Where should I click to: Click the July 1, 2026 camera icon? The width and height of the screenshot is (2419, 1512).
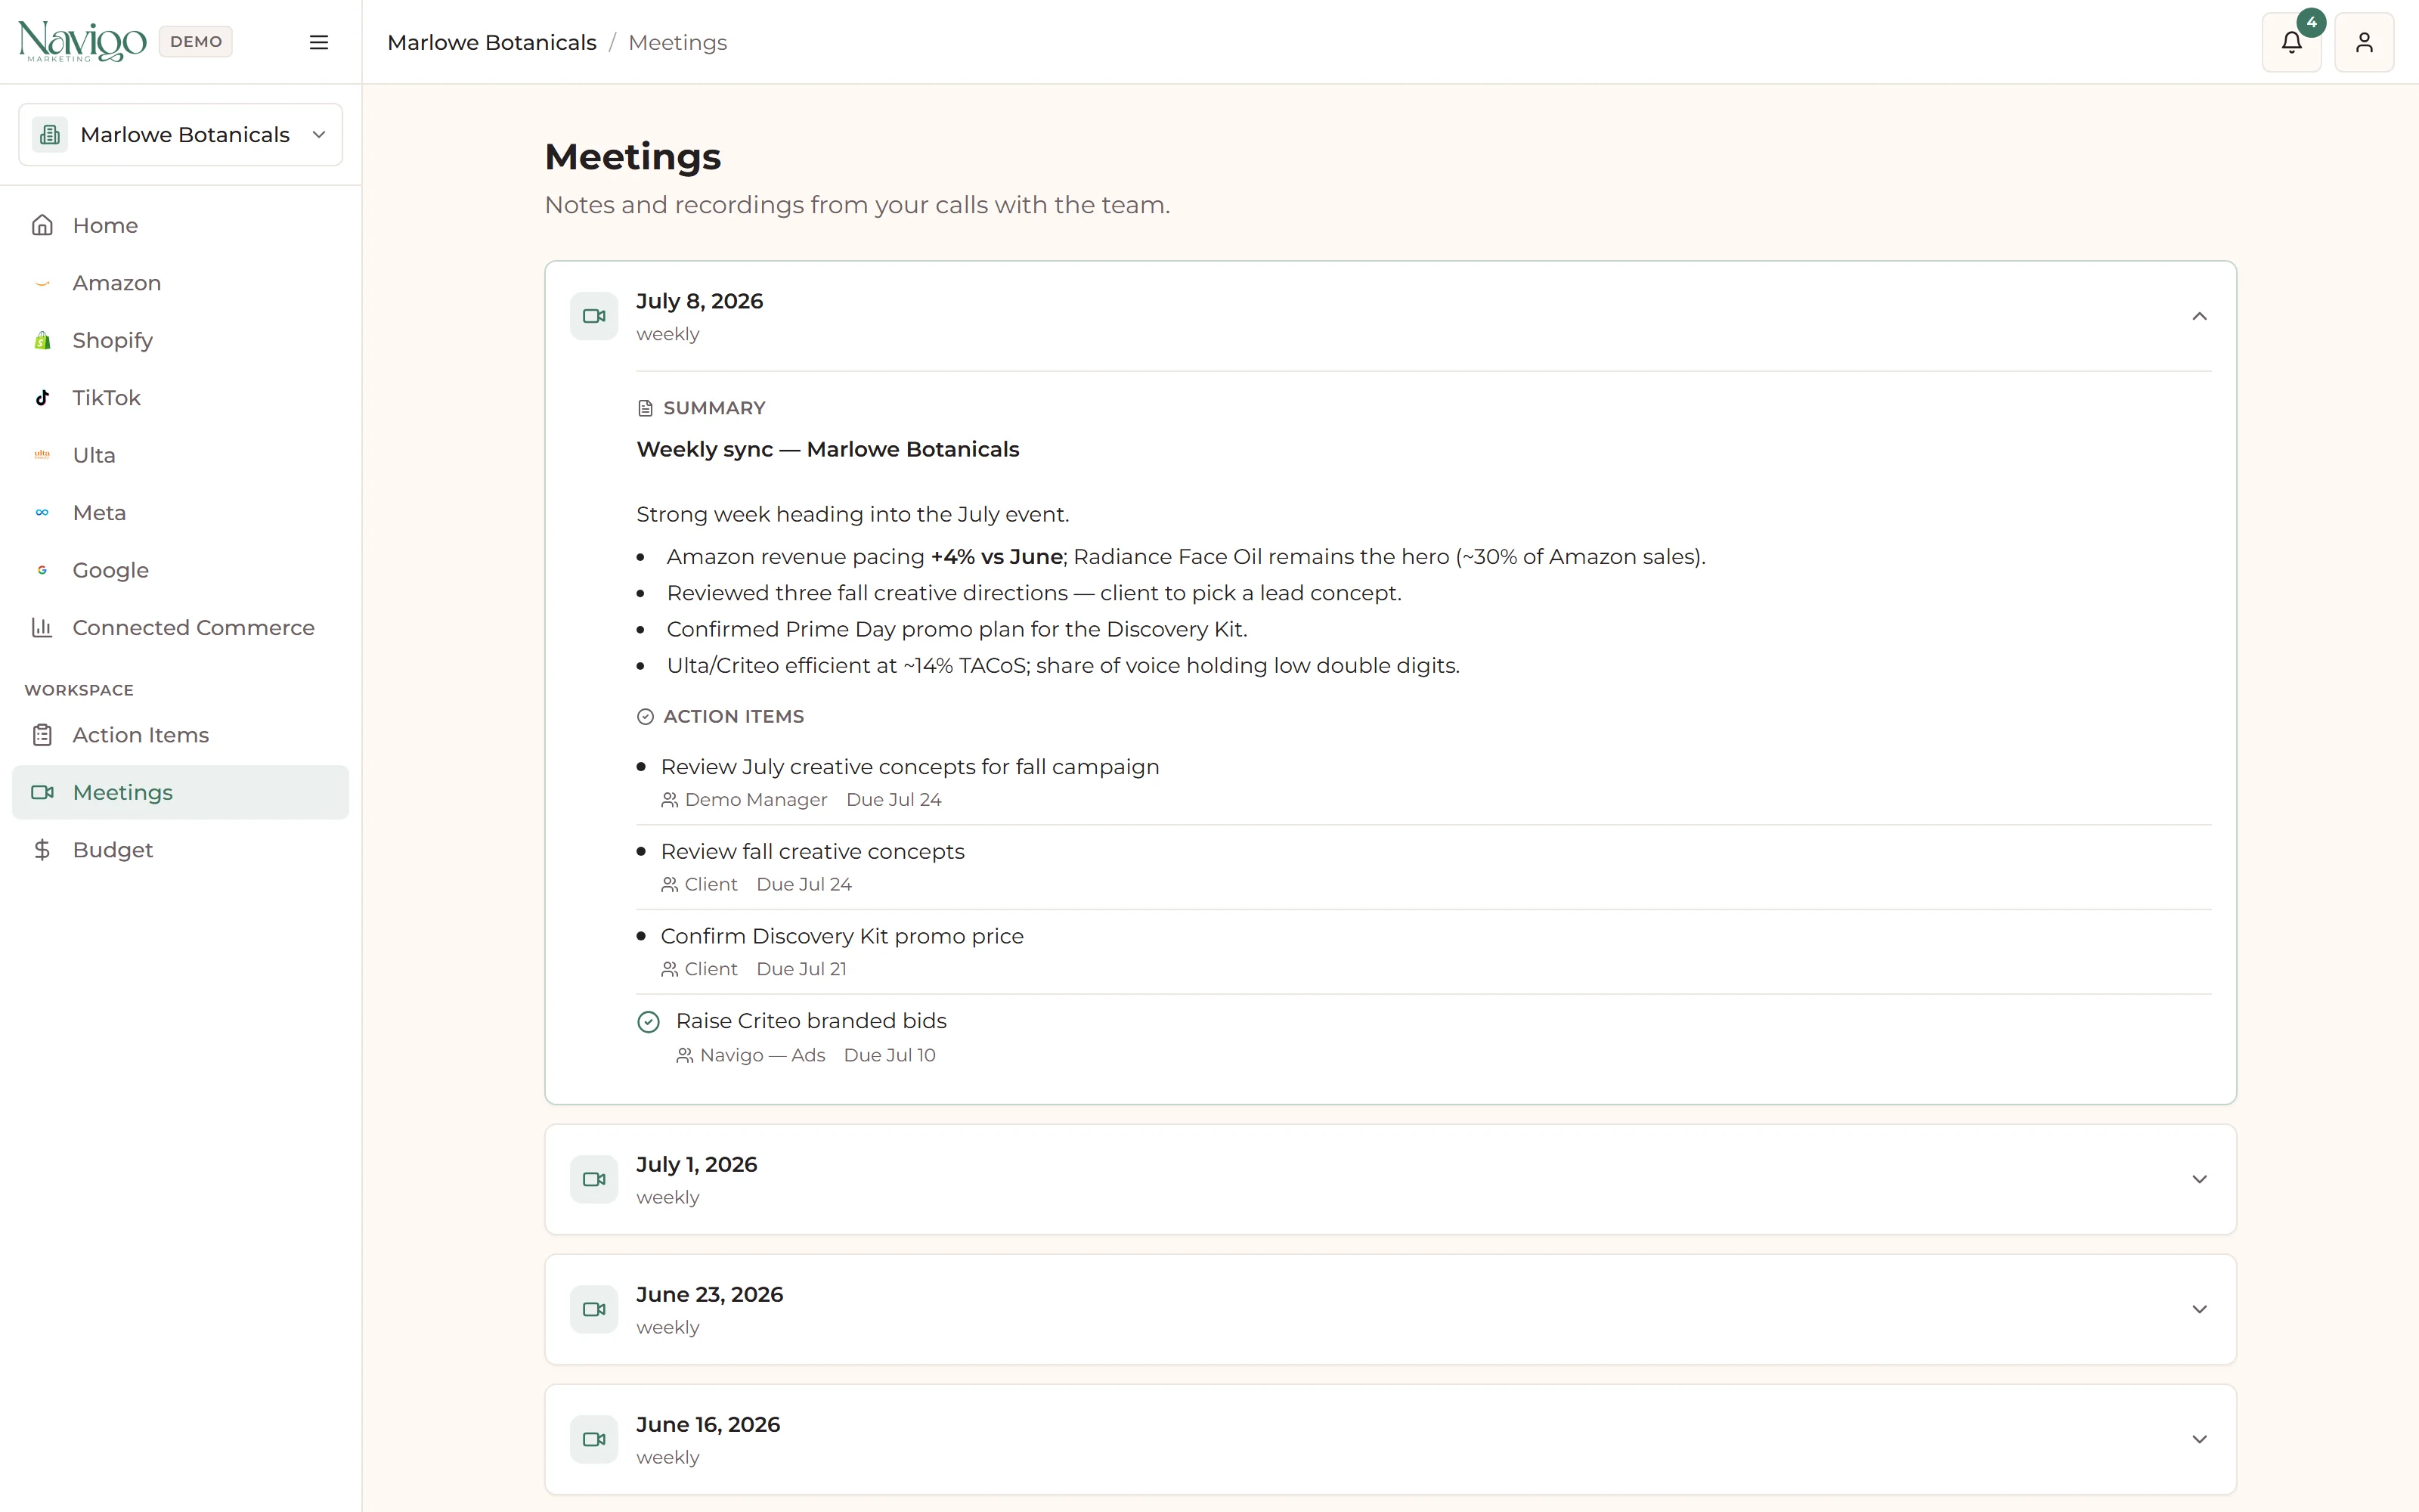[593, 1179]
